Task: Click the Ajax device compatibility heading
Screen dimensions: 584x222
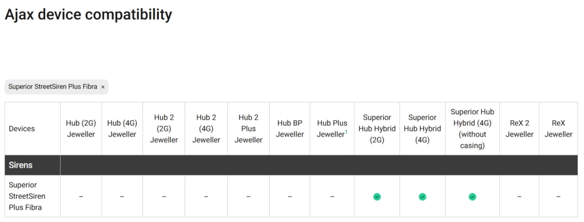Action: click(x=88, y=15)
